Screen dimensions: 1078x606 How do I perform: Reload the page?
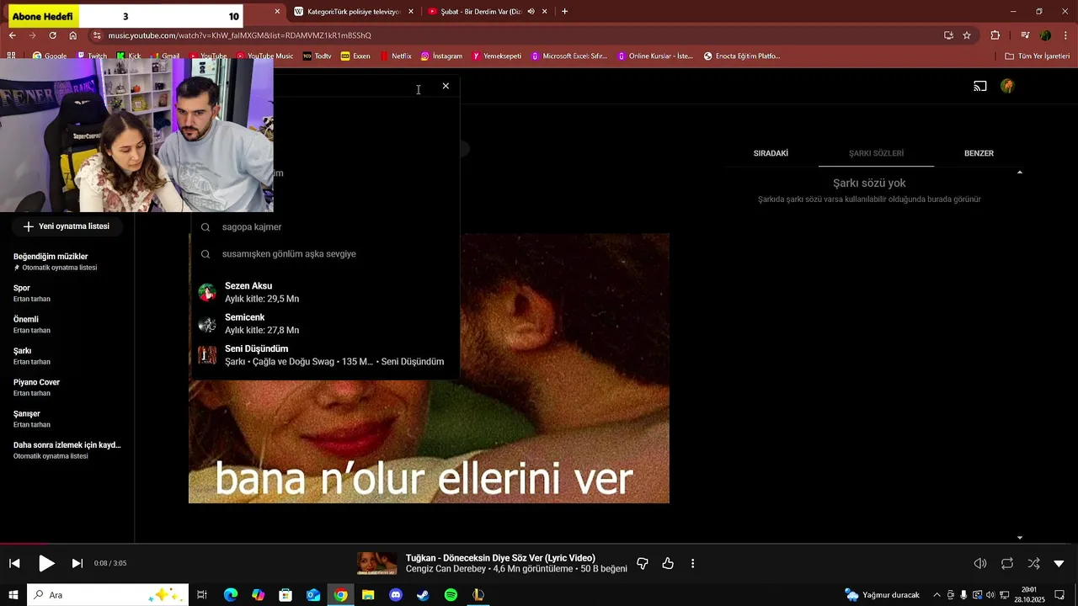(x=52, y=35)
